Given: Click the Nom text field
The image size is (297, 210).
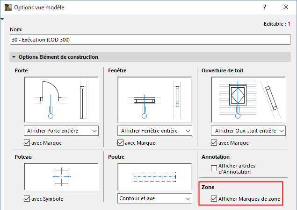Looking at the screenshot, I should point(150,40).
